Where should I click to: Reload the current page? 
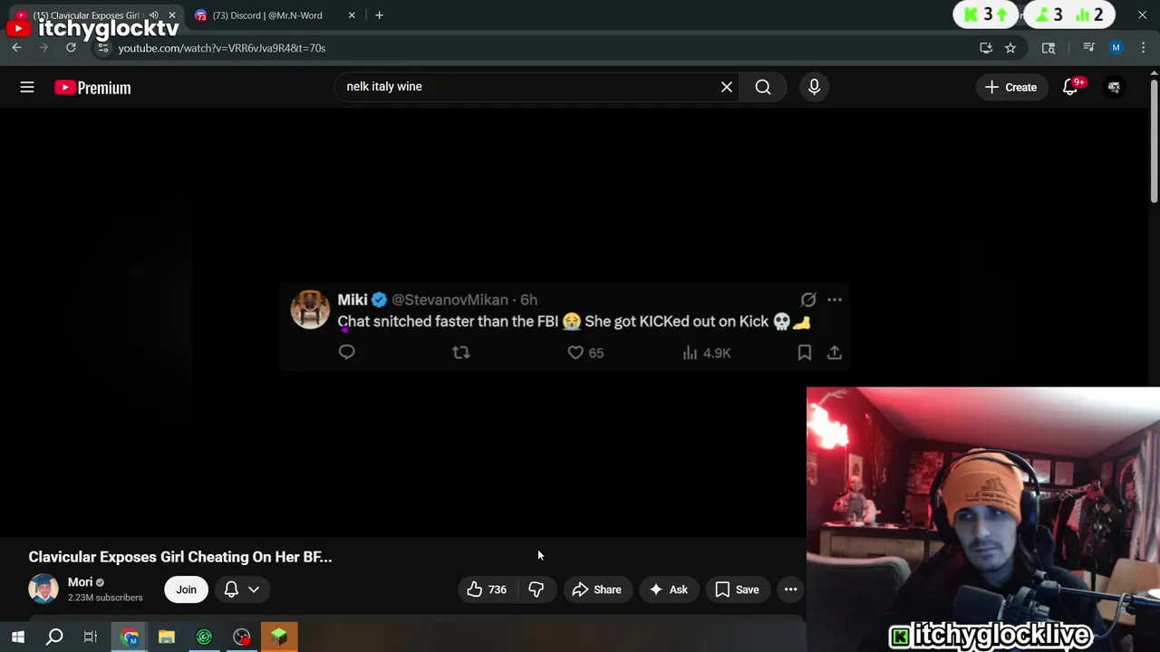tap(71, 48)
